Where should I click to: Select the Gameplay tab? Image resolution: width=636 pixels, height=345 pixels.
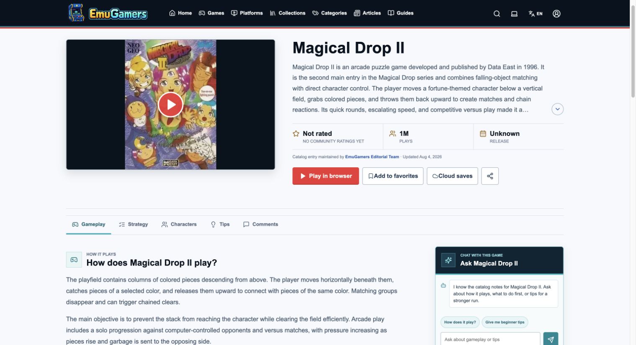88,225
